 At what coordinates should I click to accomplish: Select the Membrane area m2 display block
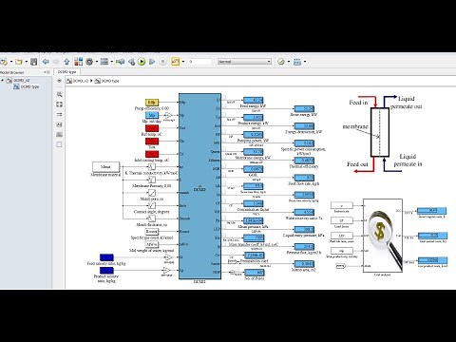pyautogui.click(x=304, y=263)
